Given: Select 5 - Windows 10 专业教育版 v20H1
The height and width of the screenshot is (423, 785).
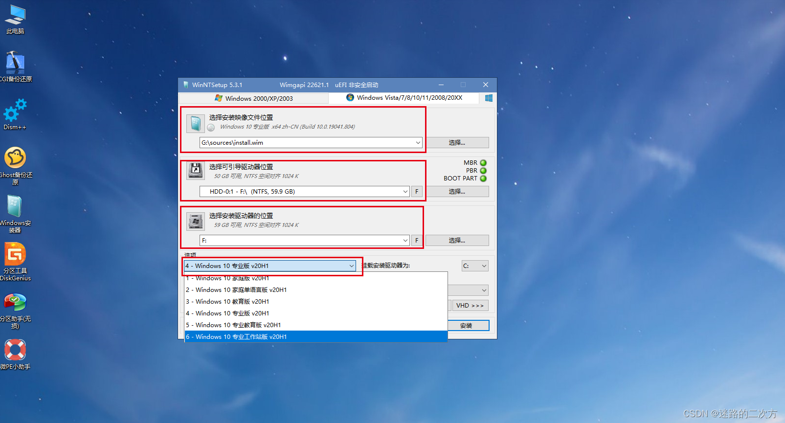Looking at the screenshot, I should click(316, 325).
